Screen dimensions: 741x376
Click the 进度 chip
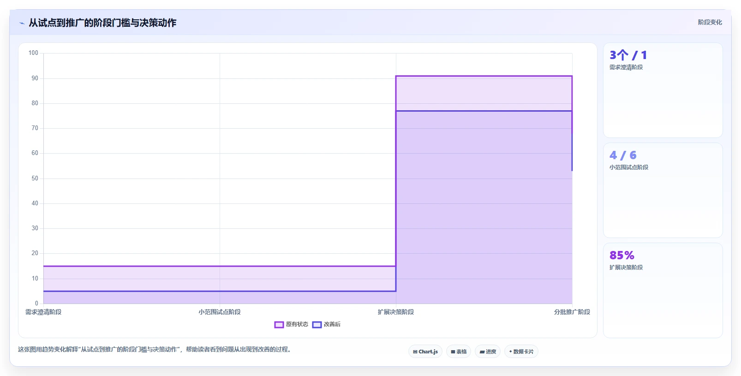(488, 352)
